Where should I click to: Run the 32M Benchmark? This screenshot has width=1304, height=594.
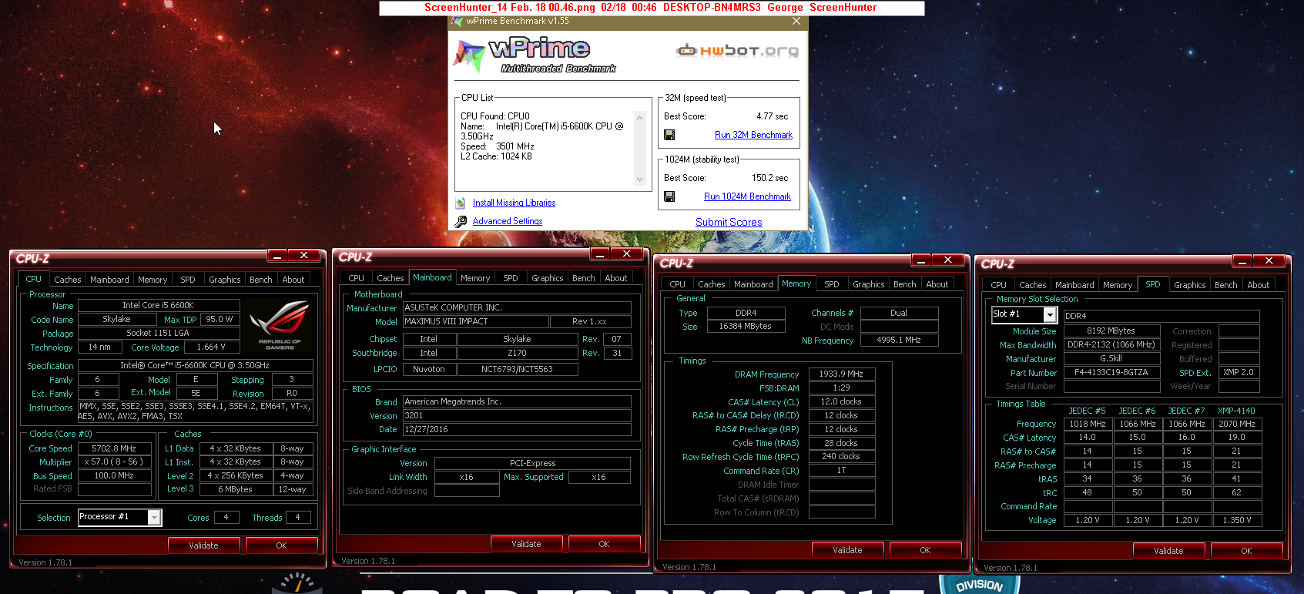(753, 135)
